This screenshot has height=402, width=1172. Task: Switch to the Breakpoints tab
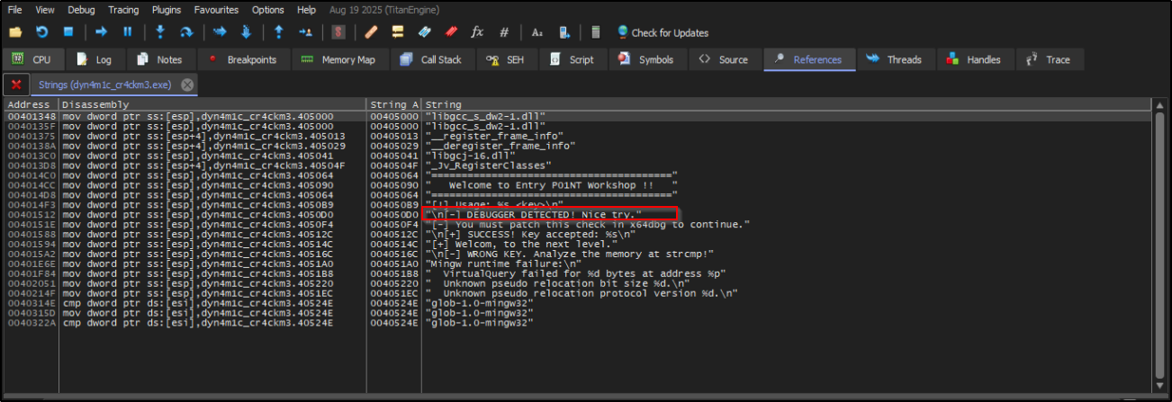242,59
